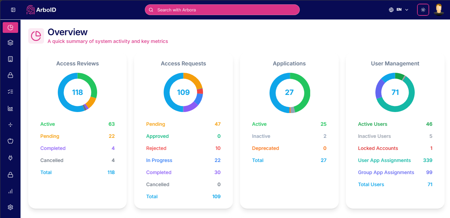
Task: Click the Deprecated row label
Action: click(265, 148)
